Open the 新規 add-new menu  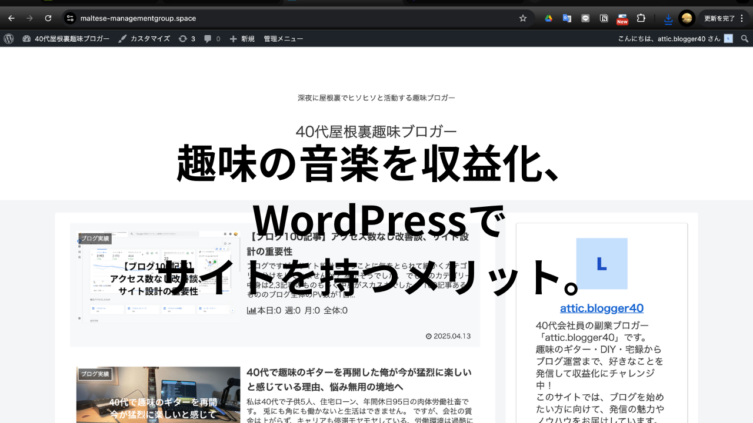pos(242,39)
